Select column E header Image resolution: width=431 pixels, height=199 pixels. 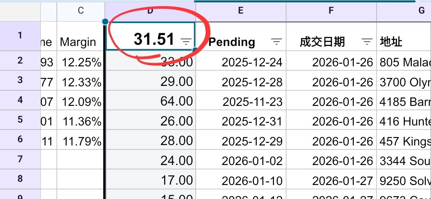241,11
